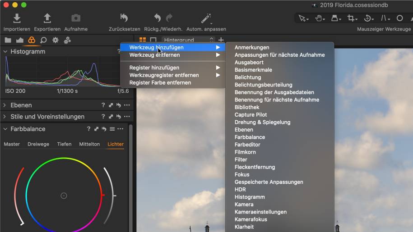Open Werkzeugregister entfernen submenu
Screen dimensions: 413x232
pos(173,75)
